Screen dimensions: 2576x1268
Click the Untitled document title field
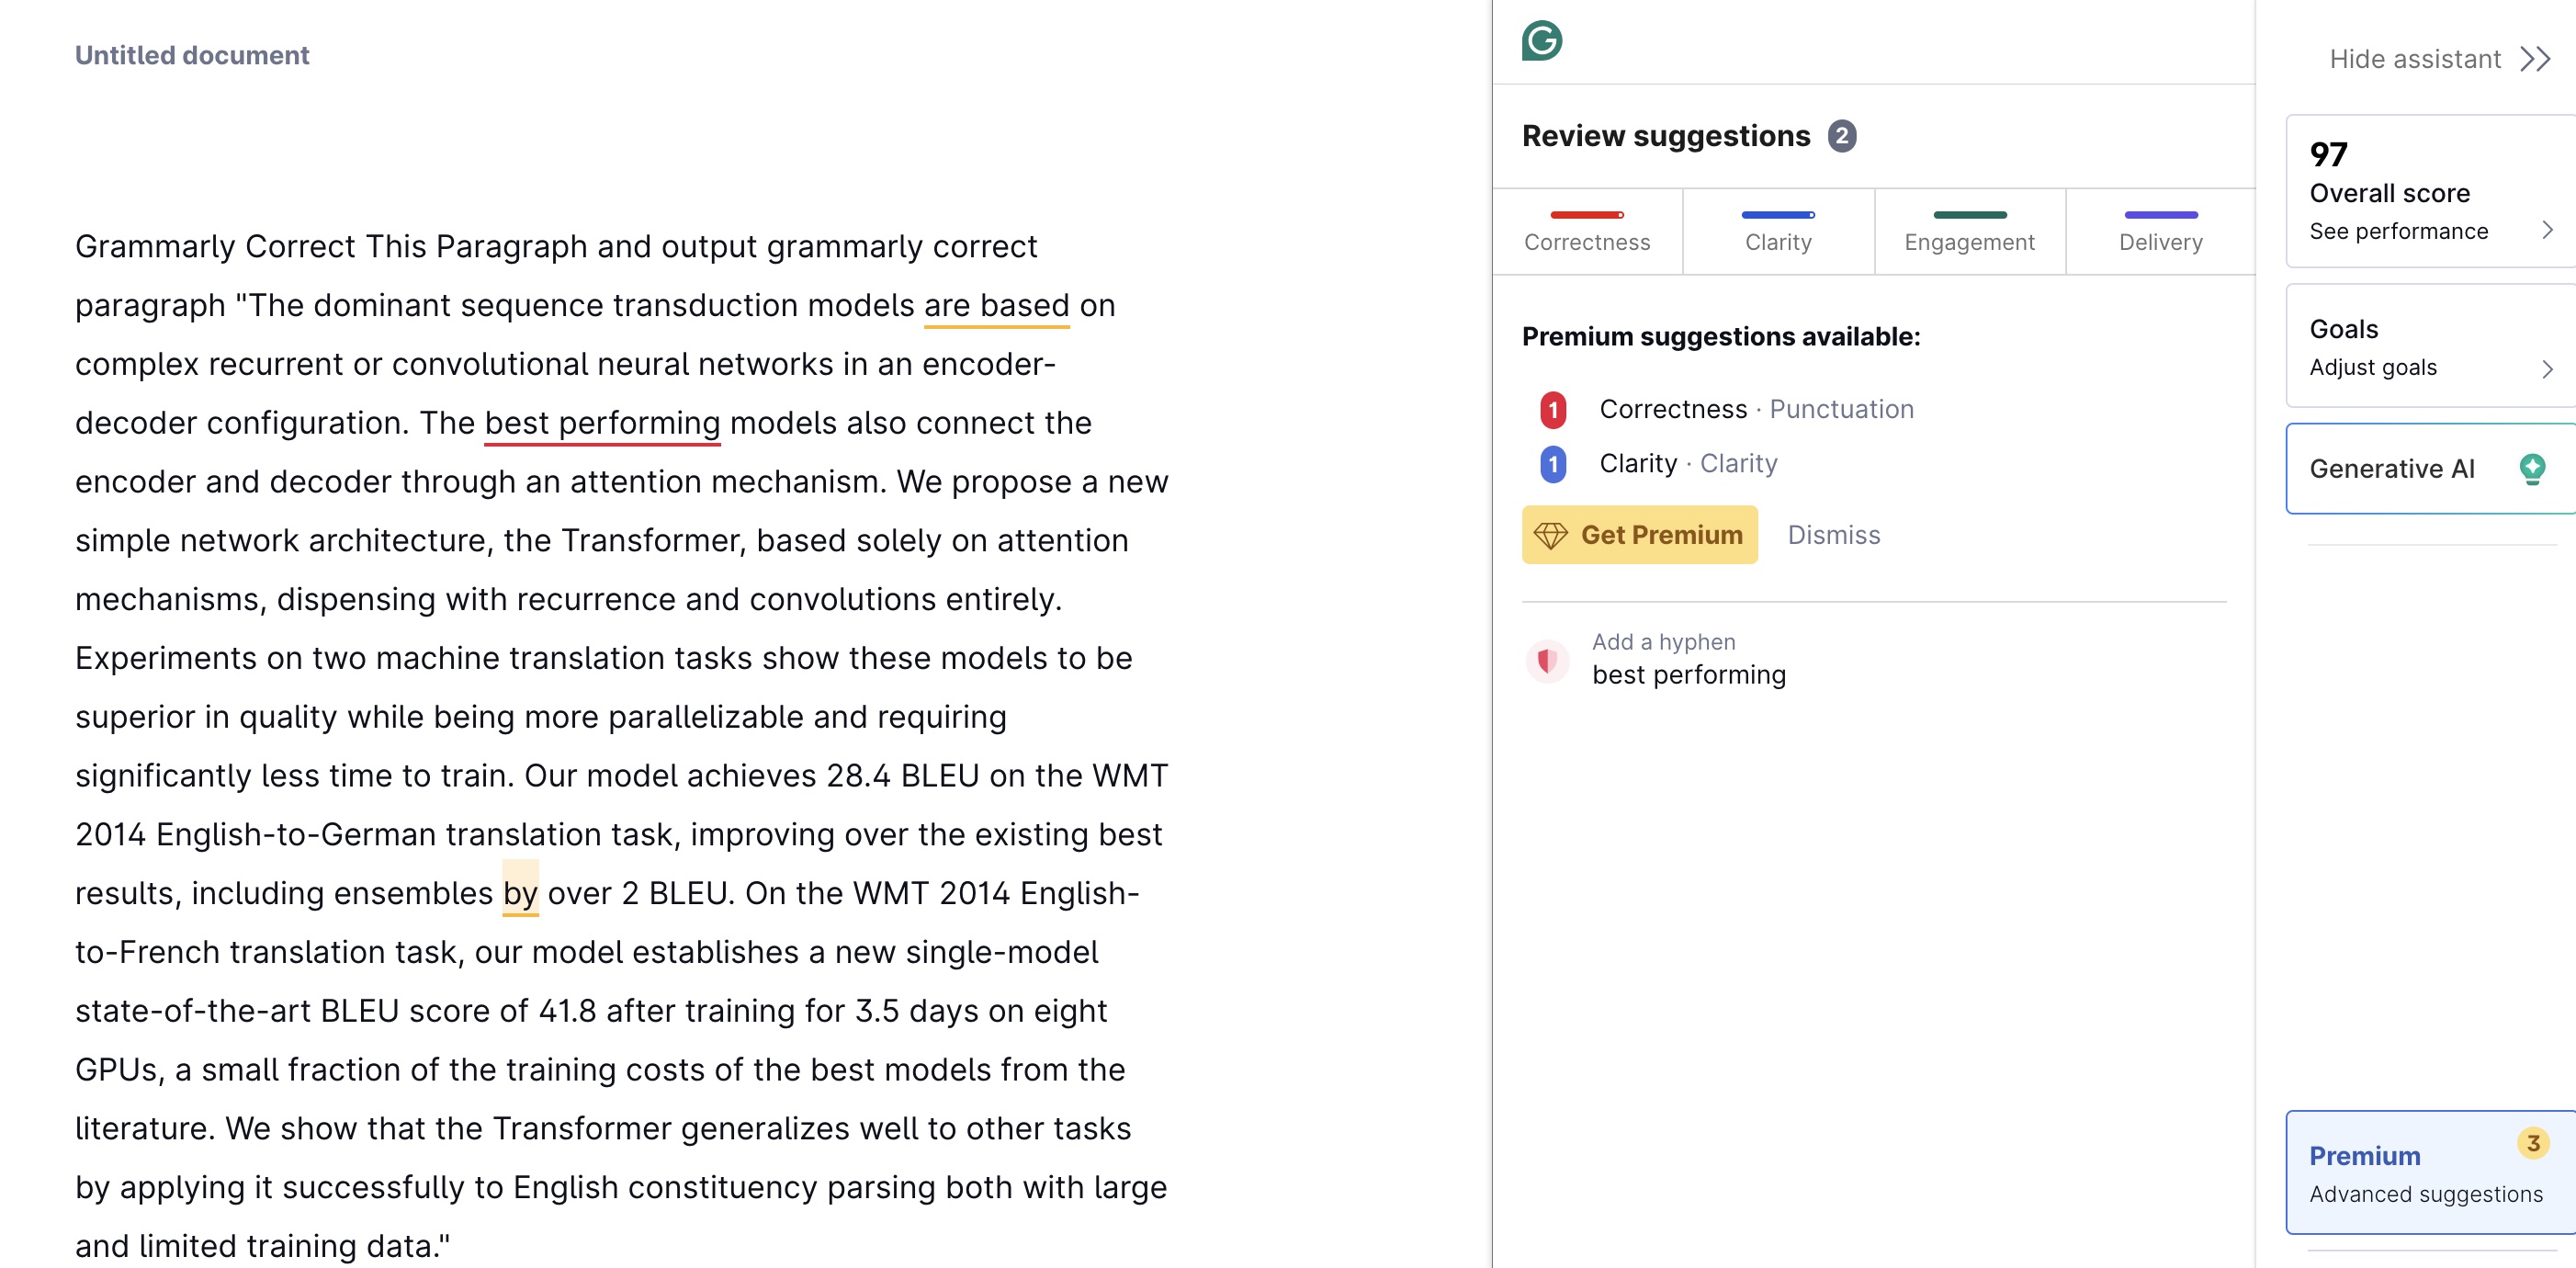pos(192,55)
